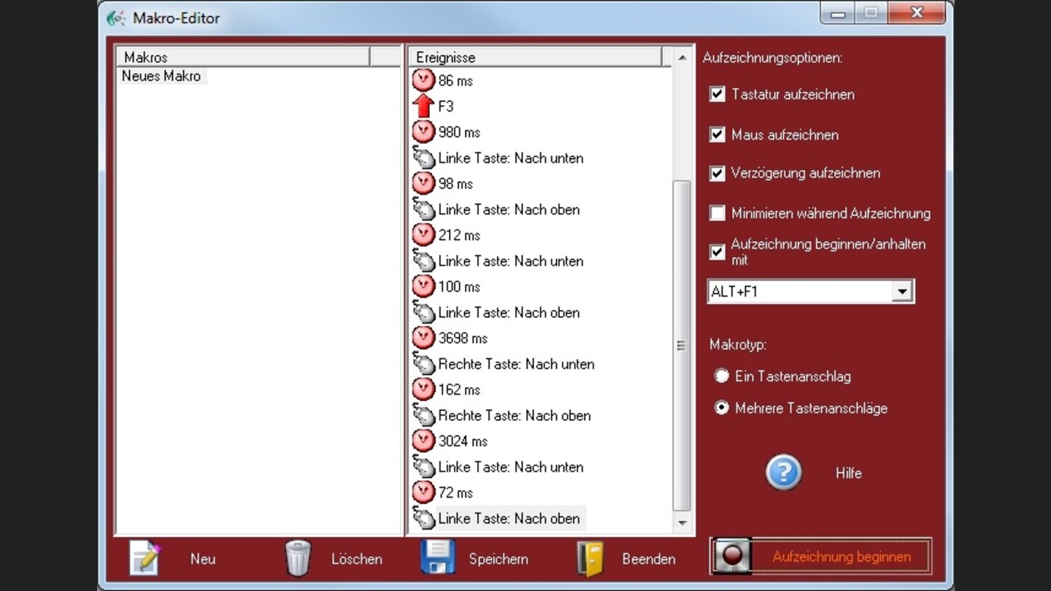
Task: Minimize the Makro-Editor window
Action: [838, 13]
